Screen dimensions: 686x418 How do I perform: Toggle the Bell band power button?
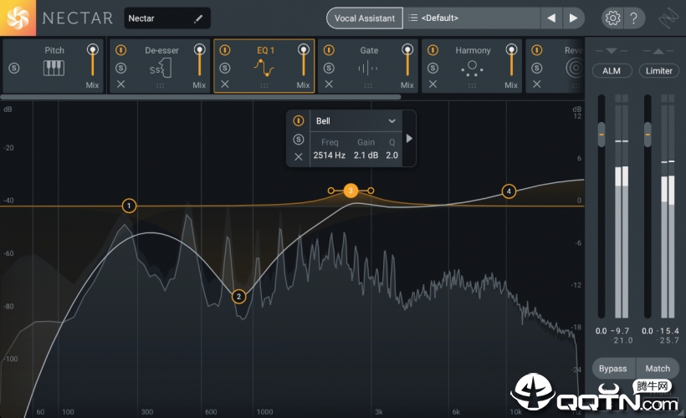(299, 120)
